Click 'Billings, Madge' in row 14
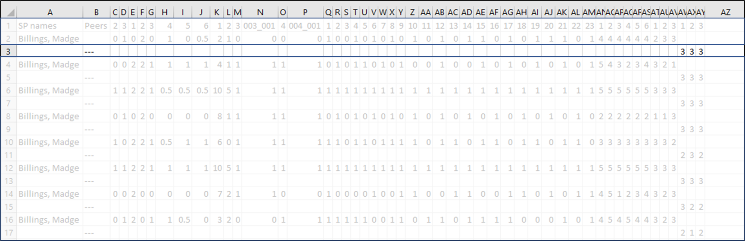The width and height of the screenshot is (745, 241). click(x=49, y=194)
